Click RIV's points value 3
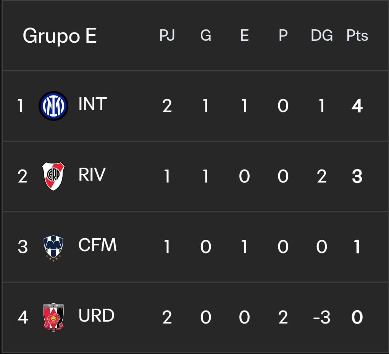This screenshot has width=389, height=354. click(357, 176)
